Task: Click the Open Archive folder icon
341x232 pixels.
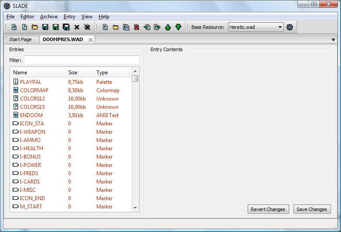Action: (x=35, y=27)
